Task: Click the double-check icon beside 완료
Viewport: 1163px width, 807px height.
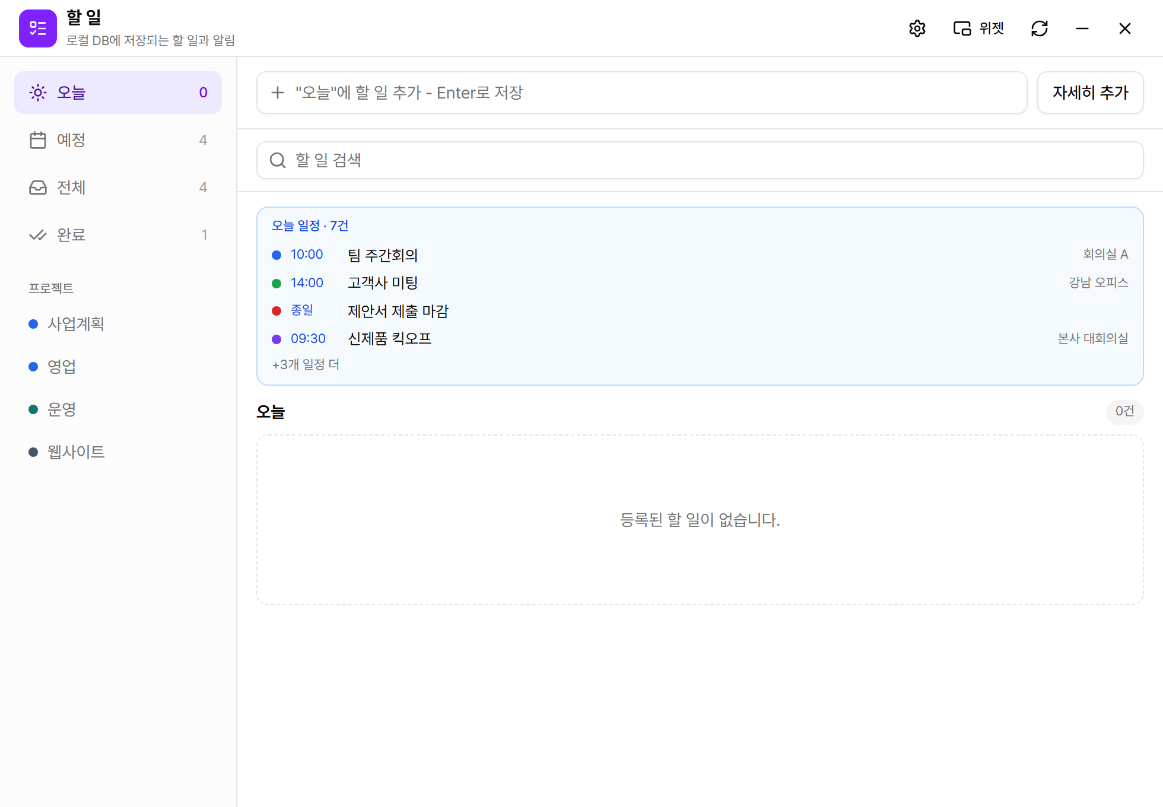Action: pyautogui.click(x=38, y=235)
